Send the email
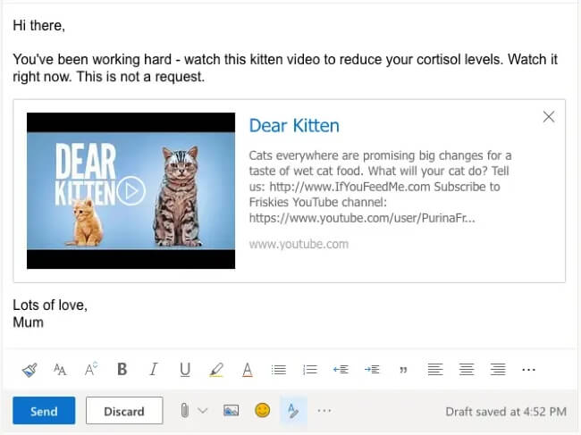The width and height of the screenshot is (581, 435). tap(44, 411)
